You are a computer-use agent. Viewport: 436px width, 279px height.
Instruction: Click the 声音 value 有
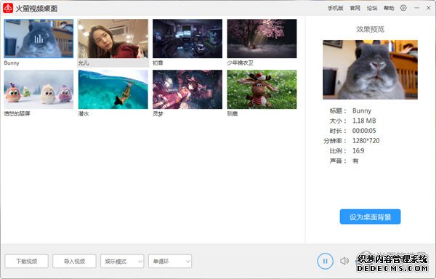(355, 161)
